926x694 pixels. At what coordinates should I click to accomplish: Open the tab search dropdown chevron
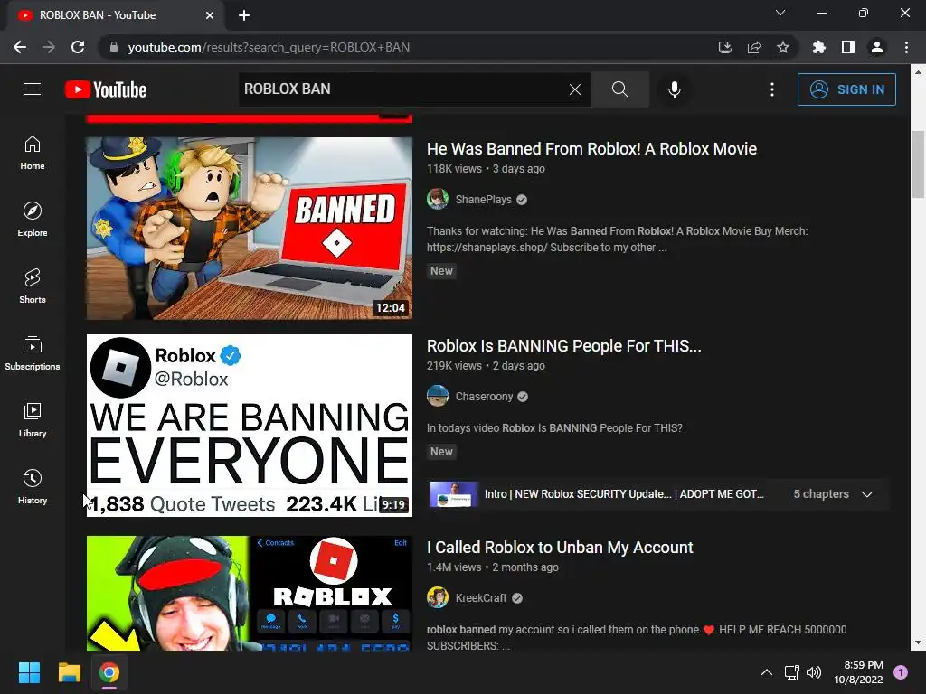[x=780, y=13]
